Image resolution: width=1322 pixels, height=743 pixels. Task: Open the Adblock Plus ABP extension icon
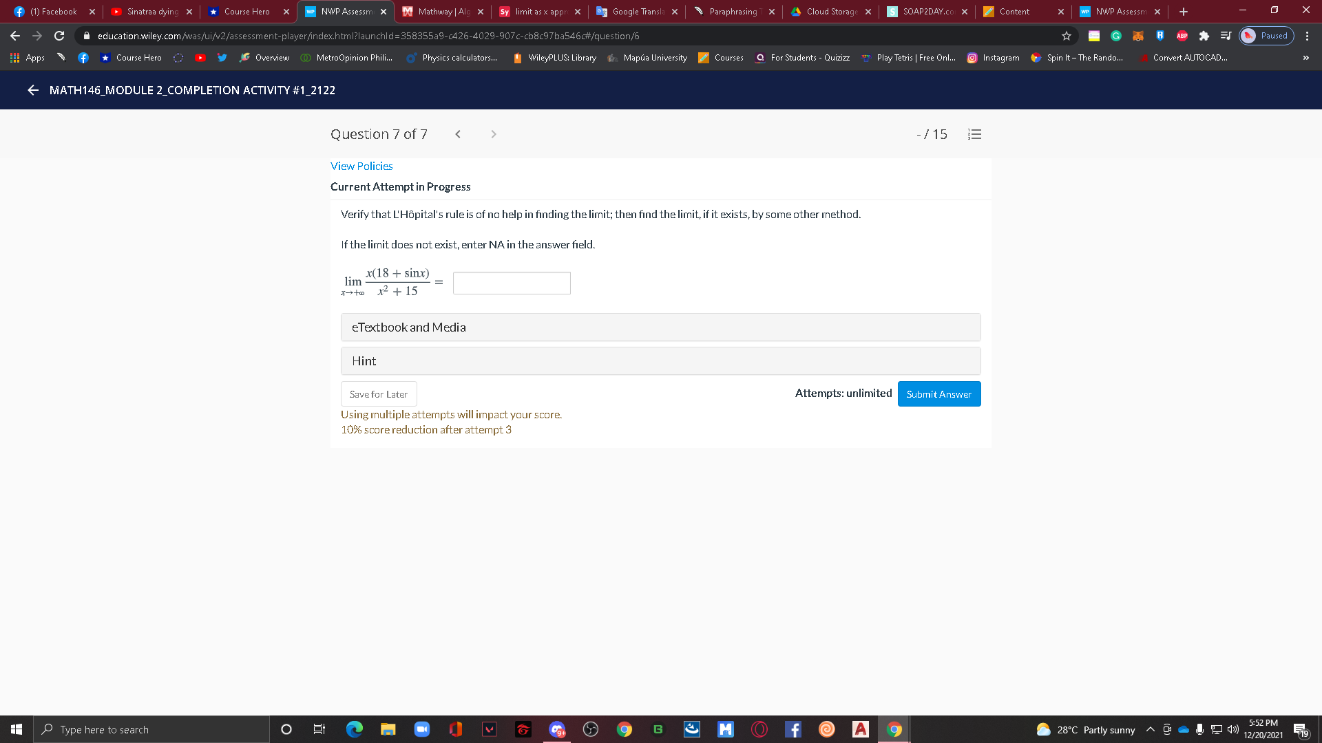coord(1182,36)
